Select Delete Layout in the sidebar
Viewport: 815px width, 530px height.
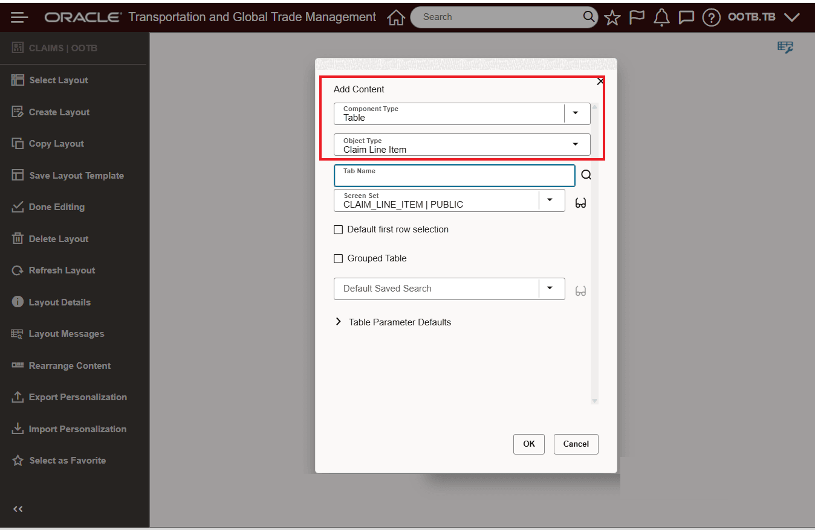coord(57,238)
